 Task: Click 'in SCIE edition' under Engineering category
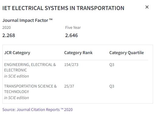point(16,76)
